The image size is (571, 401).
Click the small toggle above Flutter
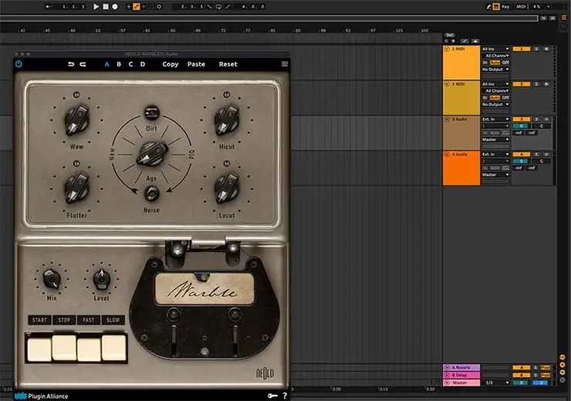(76, 163)
